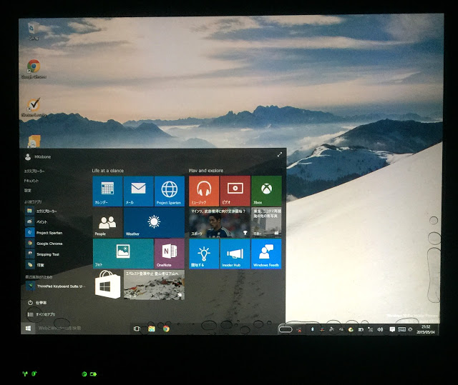Viewport: 458px width, 385px height.
Task: Click the Task View taskbar icon
Action: pos(137,329)
